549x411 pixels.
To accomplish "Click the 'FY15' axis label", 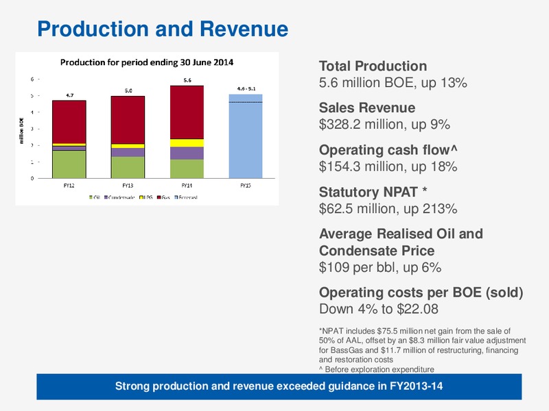I will pyautogui.click(x=246, y=186).
